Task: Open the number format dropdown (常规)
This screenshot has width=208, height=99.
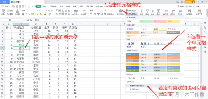Action: tap(106, 10)
